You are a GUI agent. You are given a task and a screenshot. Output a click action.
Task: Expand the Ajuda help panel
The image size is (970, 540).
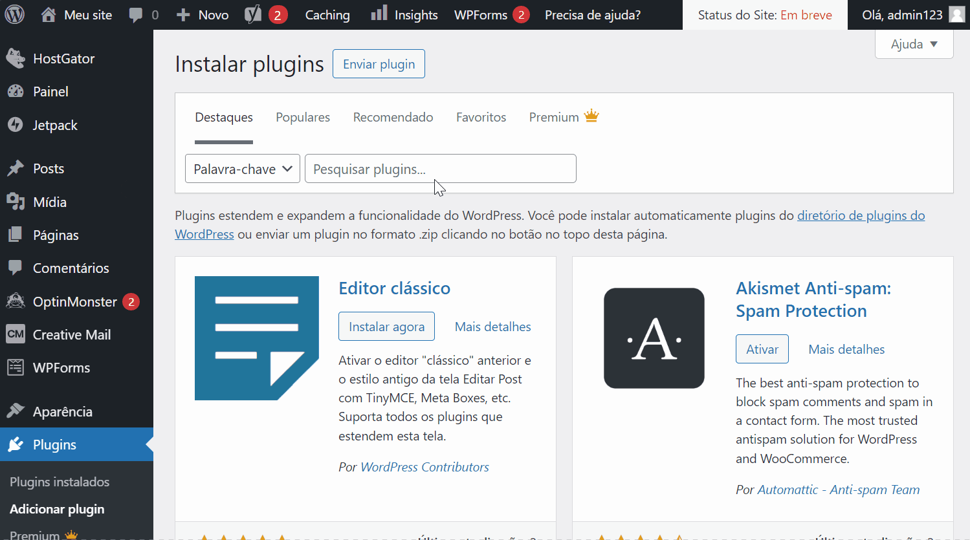tap(914, 44)
